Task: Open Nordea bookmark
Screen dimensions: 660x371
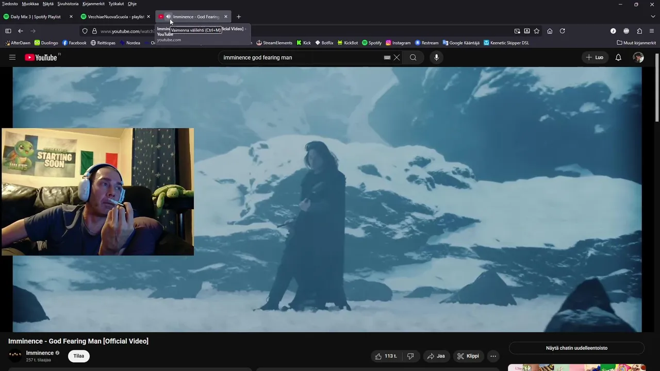Action: pyautogui.click(x=129, y=43)
